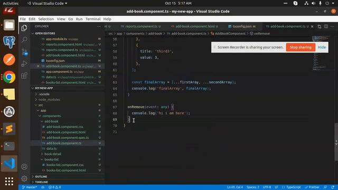Open the Search view in activity bar
This screenshot has height=190, width=338.
24,40
